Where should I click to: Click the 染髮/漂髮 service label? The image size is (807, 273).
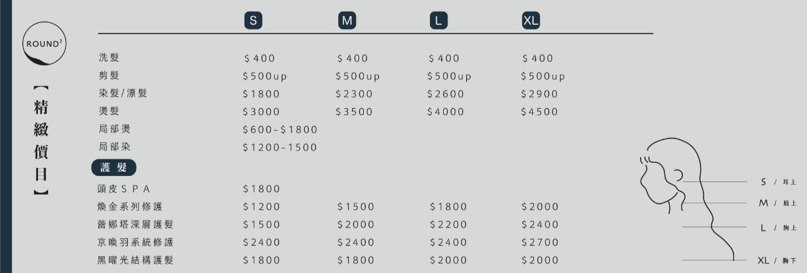coord(123,94)
